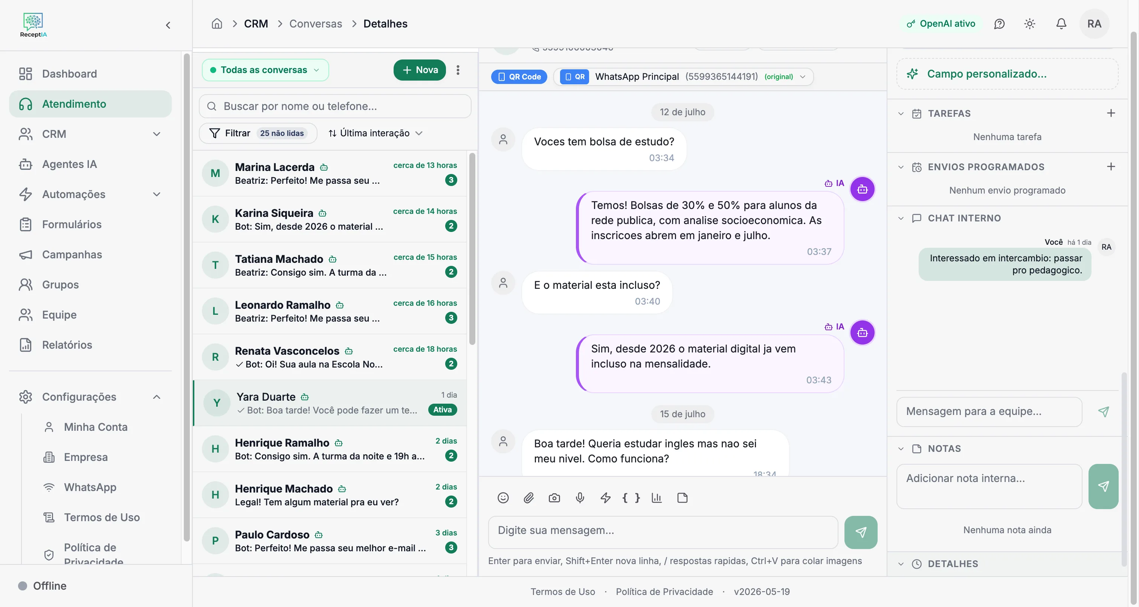Image resolution: width=1139 pixels, height=607 pixels.
Task: Open Minha Conta settings
Action: click(96, 427)
